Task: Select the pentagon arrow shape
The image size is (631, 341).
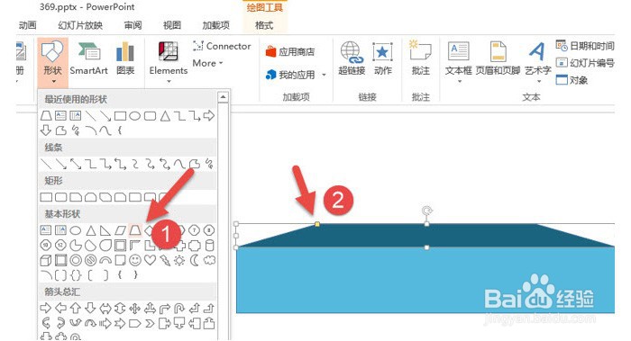Action: pyautogui.click(x=135, y=323)
